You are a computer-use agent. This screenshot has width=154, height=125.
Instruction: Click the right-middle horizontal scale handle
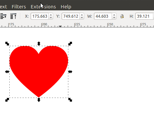[70, 72]
